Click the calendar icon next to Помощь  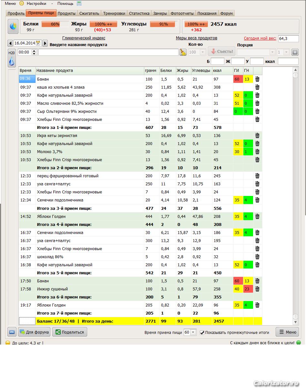pyautogui.click(x=79, y=4)
